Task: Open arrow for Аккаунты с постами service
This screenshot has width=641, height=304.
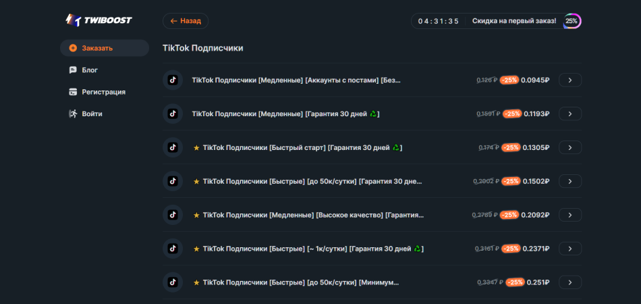Action: click(x=570, y=80)
